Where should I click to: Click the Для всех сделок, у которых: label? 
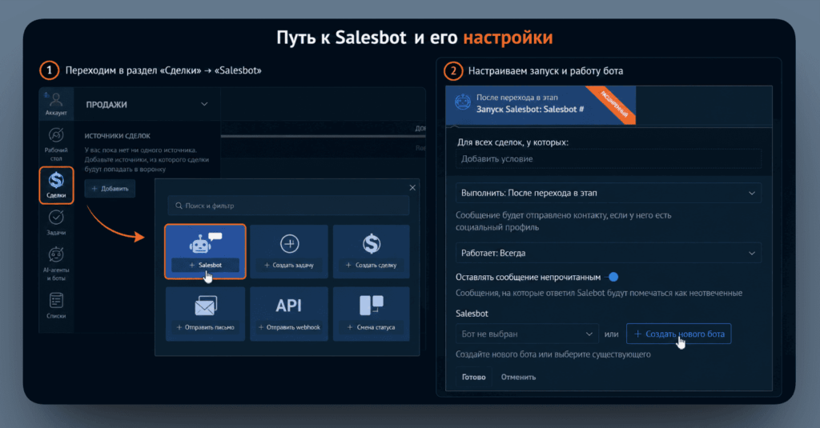512,142
